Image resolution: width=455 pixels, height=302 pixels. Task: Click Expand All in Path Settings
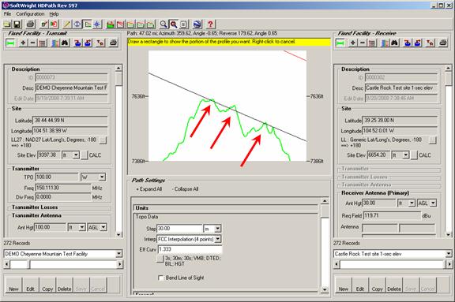(x=149, y=189)
